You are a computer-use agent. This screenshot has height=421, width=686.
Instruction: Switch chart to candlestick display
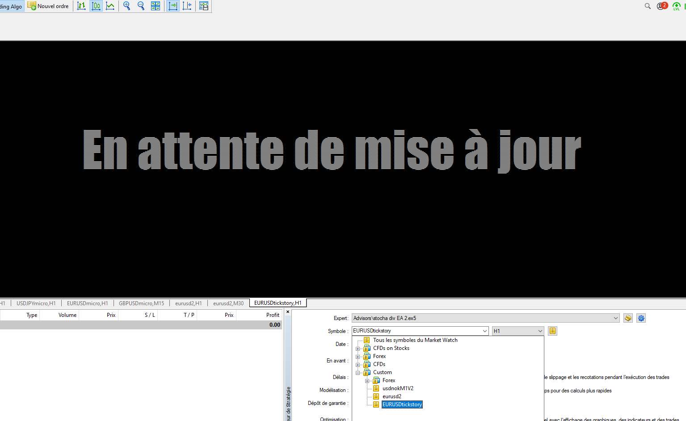tap(96, 6)
